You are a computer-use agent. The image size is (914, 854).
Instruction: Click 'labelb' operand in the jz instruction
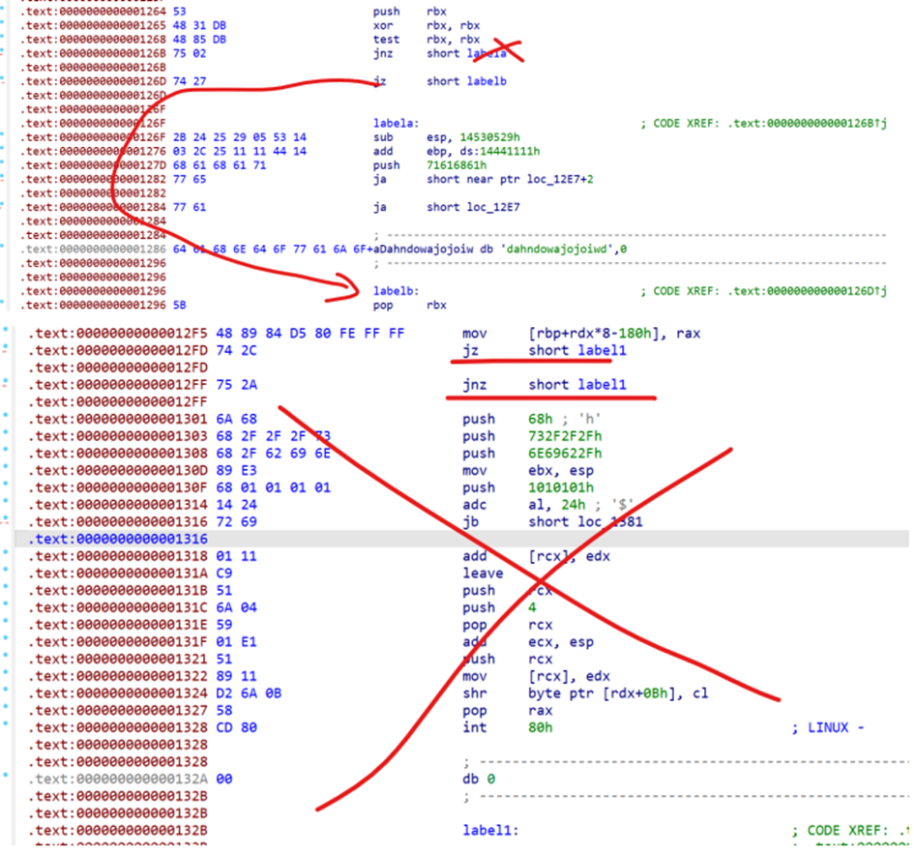486,81
